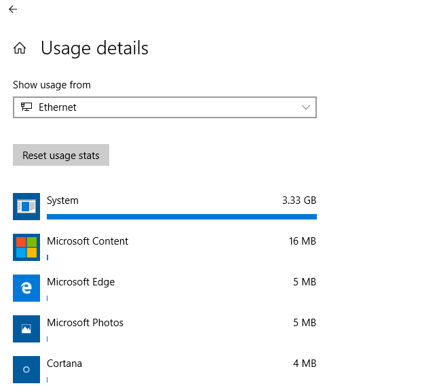Click the 16 MB usage value

303,241
